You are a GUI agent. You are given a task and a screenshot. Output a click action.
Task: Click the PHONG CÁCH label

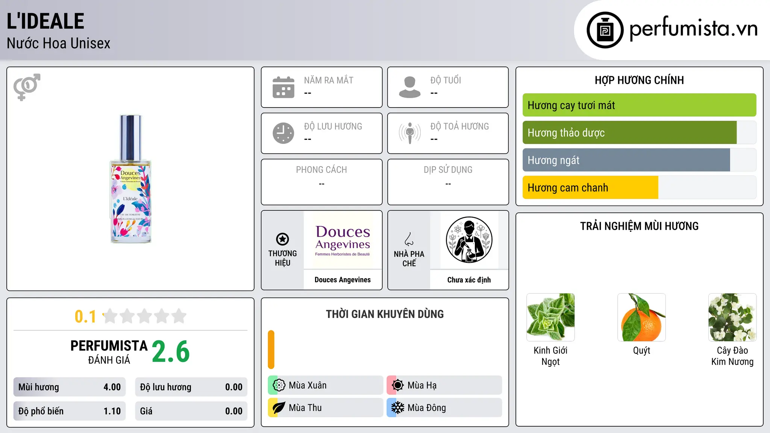321,170
